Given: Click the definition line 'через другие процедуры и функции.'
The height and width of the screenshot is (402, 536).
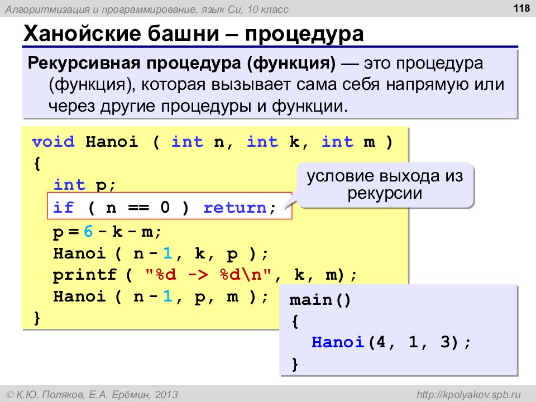Looking at the screenshot, I should coord(198,106).
